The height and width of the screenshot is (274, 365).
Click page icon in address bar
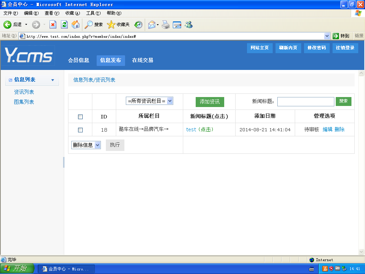click(22, 36)
